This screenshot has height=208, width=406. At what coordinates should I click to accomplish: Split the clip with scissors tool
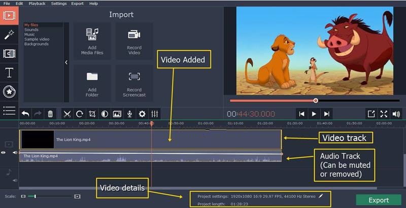click(67, 114)
